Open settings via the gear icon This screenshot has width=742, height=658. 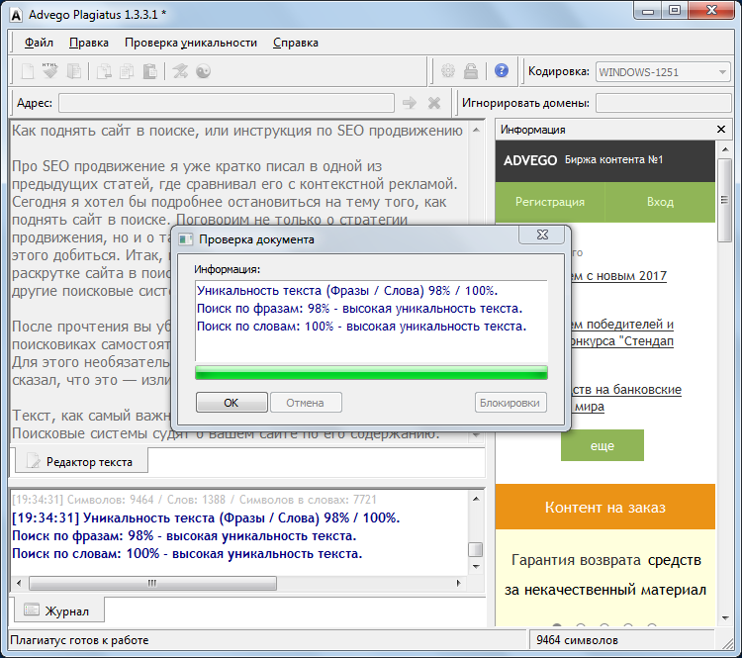click(x=447, y=71)
